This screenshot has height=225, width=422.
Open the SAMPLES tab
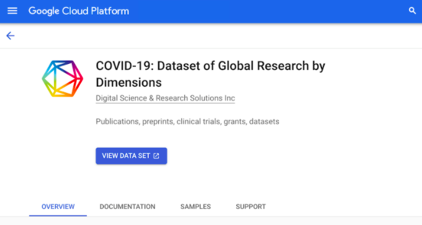coord(195,206)
